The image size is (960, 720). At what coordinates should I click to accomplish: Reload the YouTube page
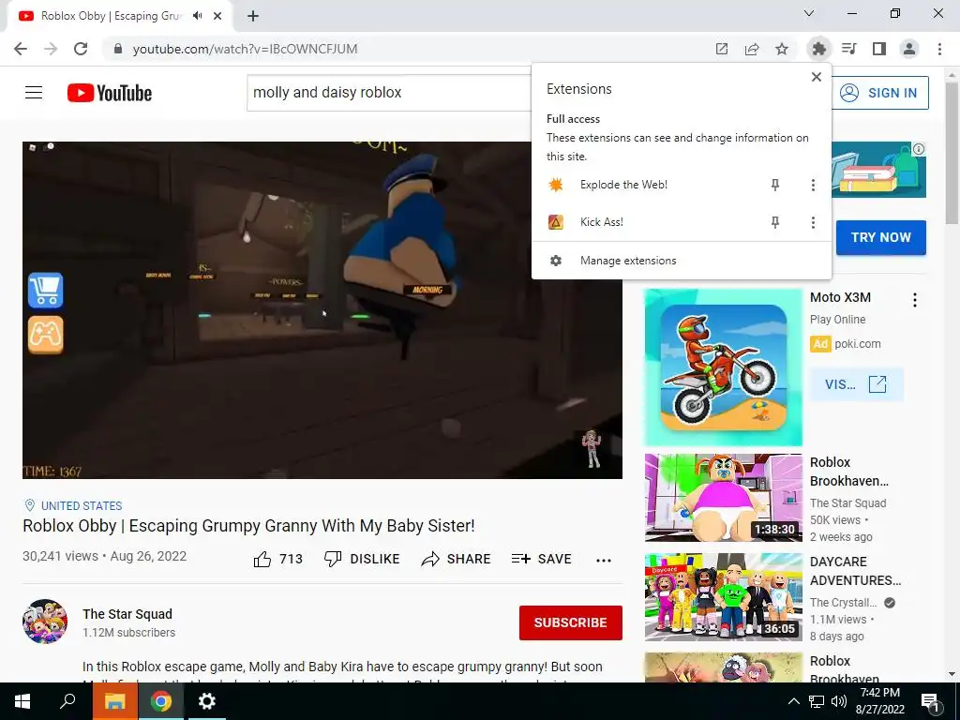(81, 49)
